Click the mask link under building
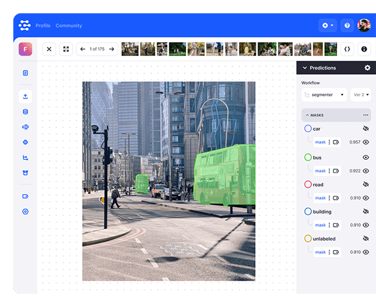The height and width of the screenshot is (307, 376). click(320, 225)
